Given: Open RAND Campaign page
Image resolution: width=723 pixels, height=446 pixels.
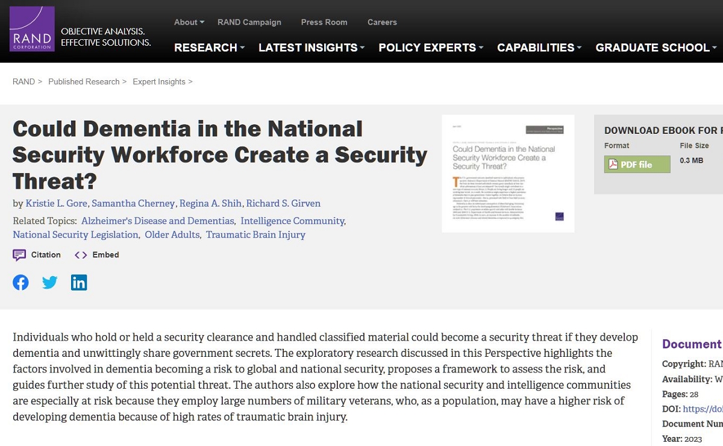Looking at the screenshot, I should (x=249, y=22).
